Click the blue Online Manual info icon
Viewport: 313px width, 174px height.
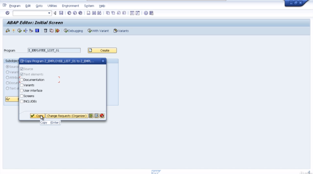coord(37,31)
